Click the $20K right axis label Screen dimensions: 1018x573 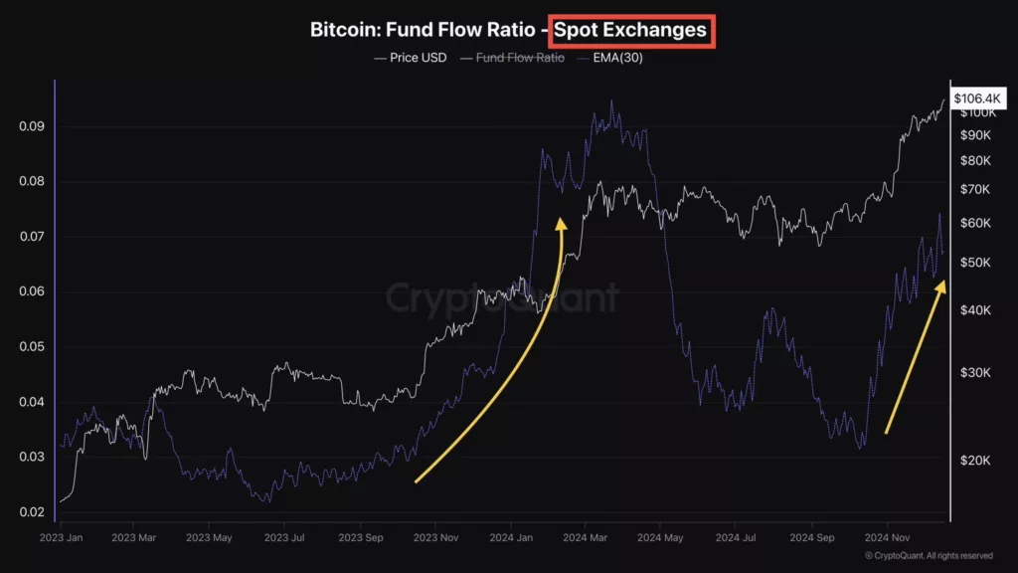click(976, 461)
